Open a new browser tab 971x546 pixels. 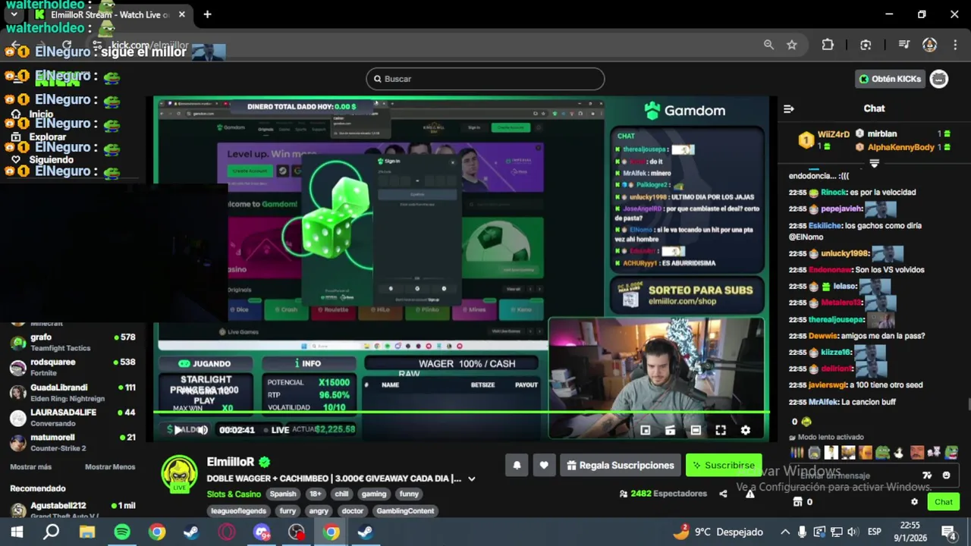click(x=207, y=14)
